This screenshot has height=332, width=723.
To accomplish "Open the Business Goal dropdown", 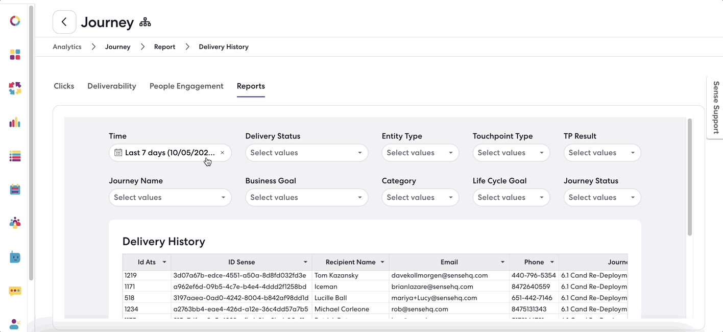I will click(306, 197).
